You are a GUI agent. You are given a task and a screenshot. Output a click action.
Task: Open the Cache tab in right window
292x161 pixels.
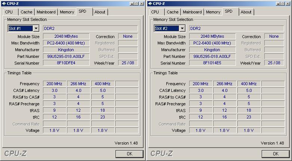click(173, 12)
